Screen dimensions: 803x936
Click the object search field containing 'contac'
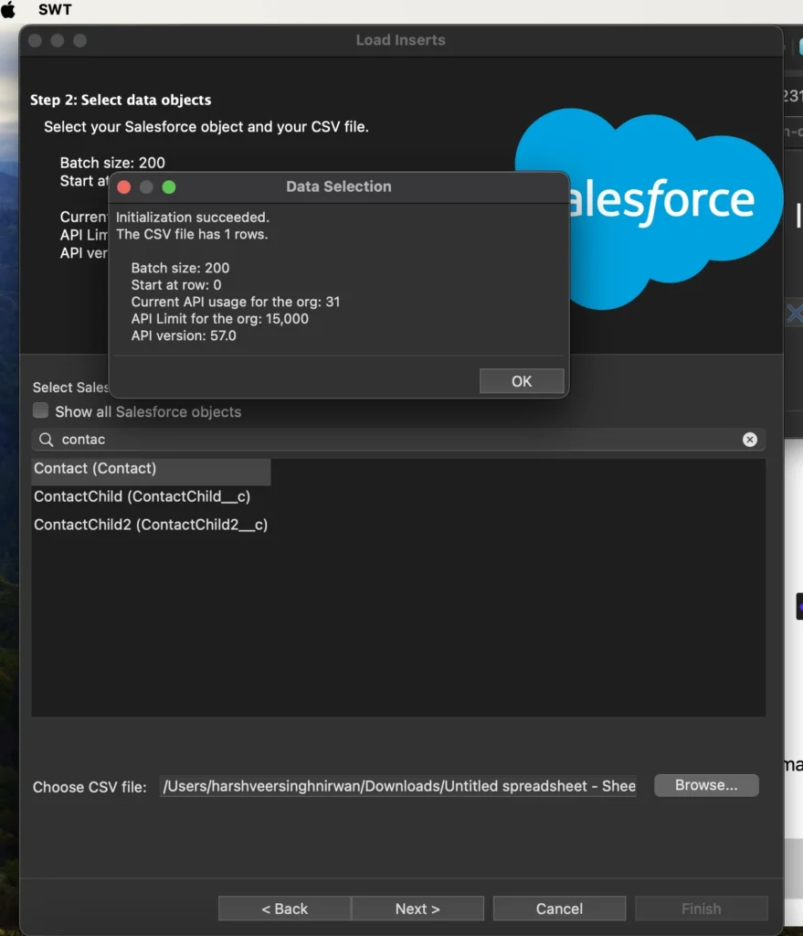398,440
